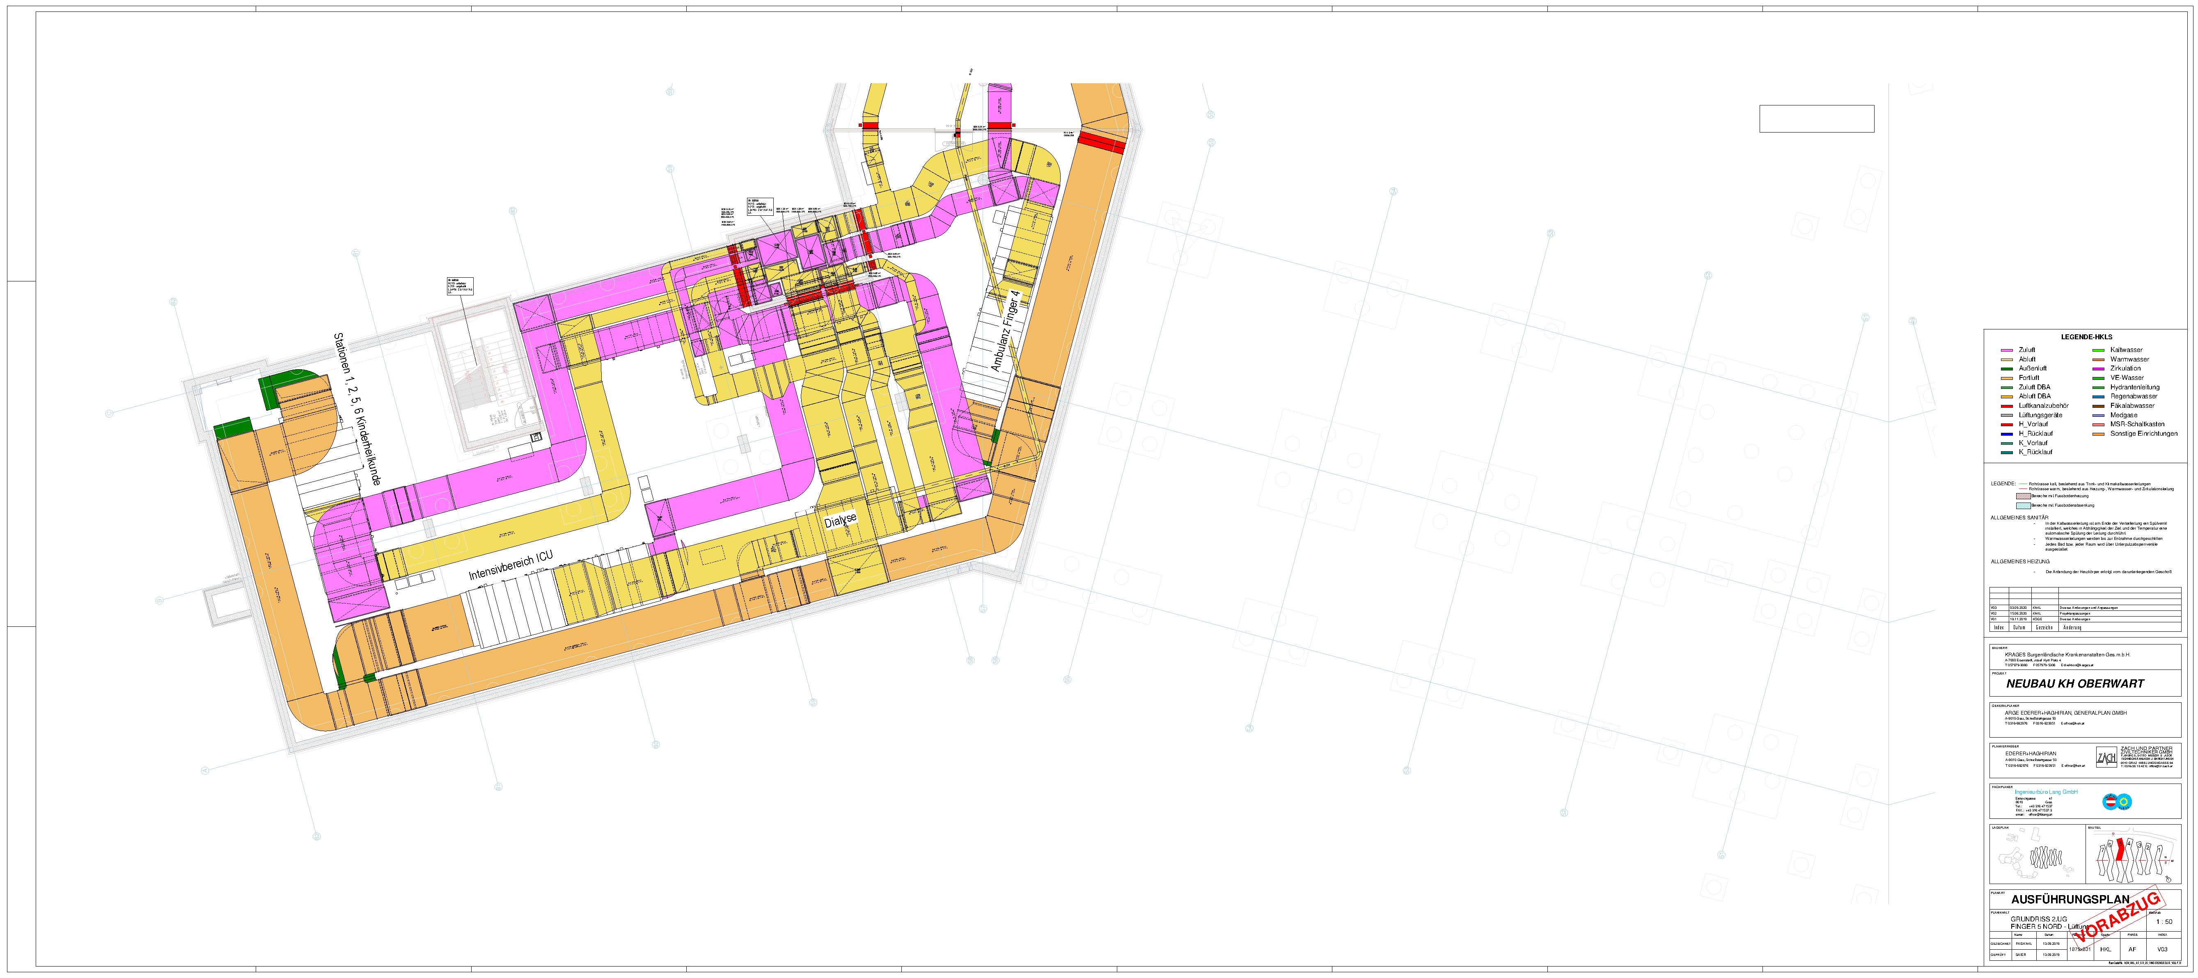Click the Intensivbereich ICU label
Image resolution: width=2198 pixels, height=978 pixels.
point(510,567)
